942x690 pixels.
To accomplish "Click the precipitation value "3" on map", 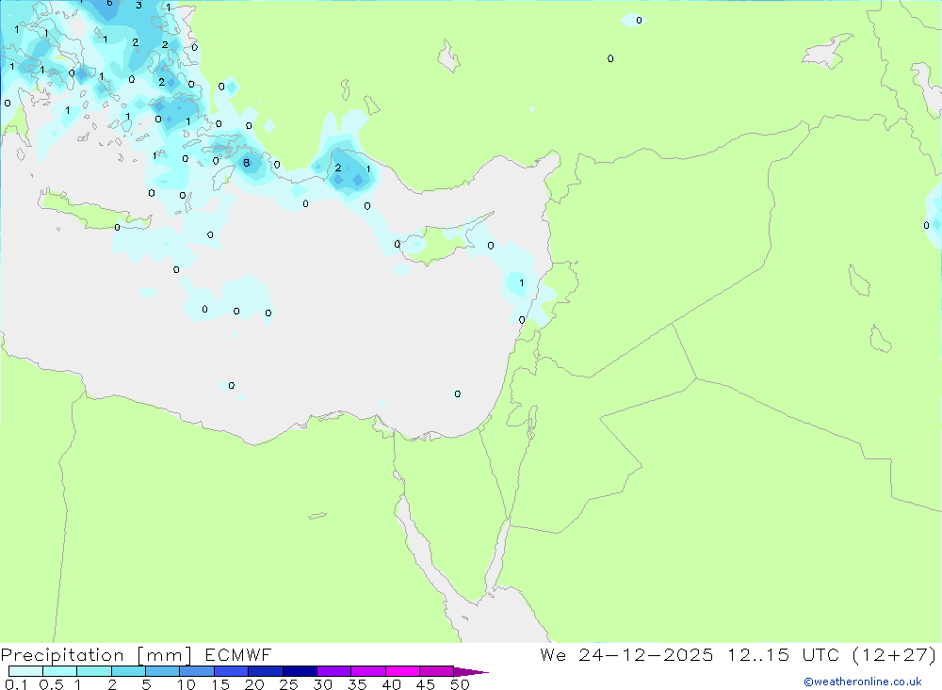I will point(138,6).
